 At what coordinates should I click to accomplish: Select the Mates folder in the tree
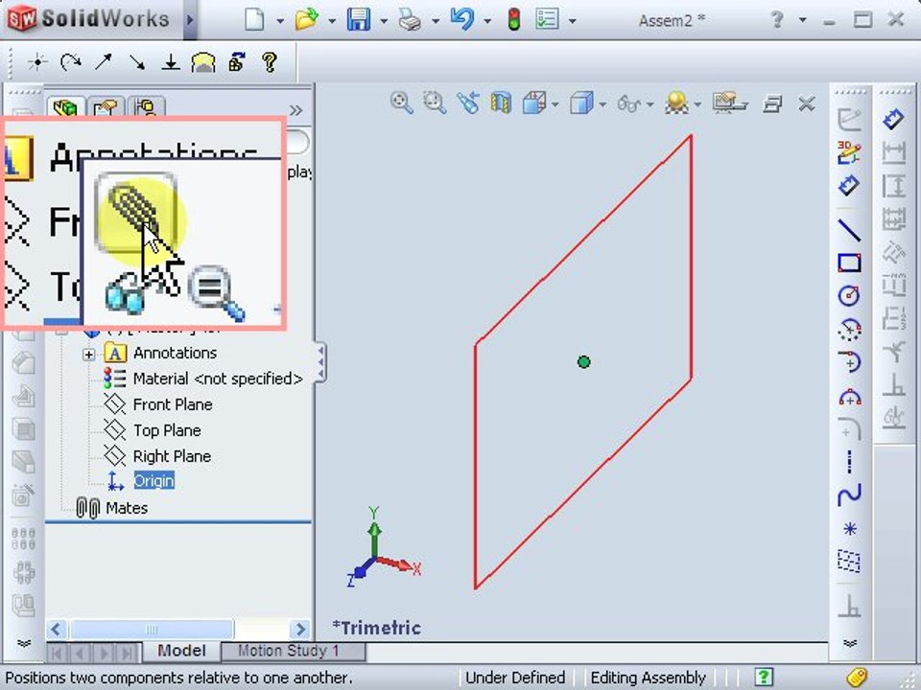(111, 508)
